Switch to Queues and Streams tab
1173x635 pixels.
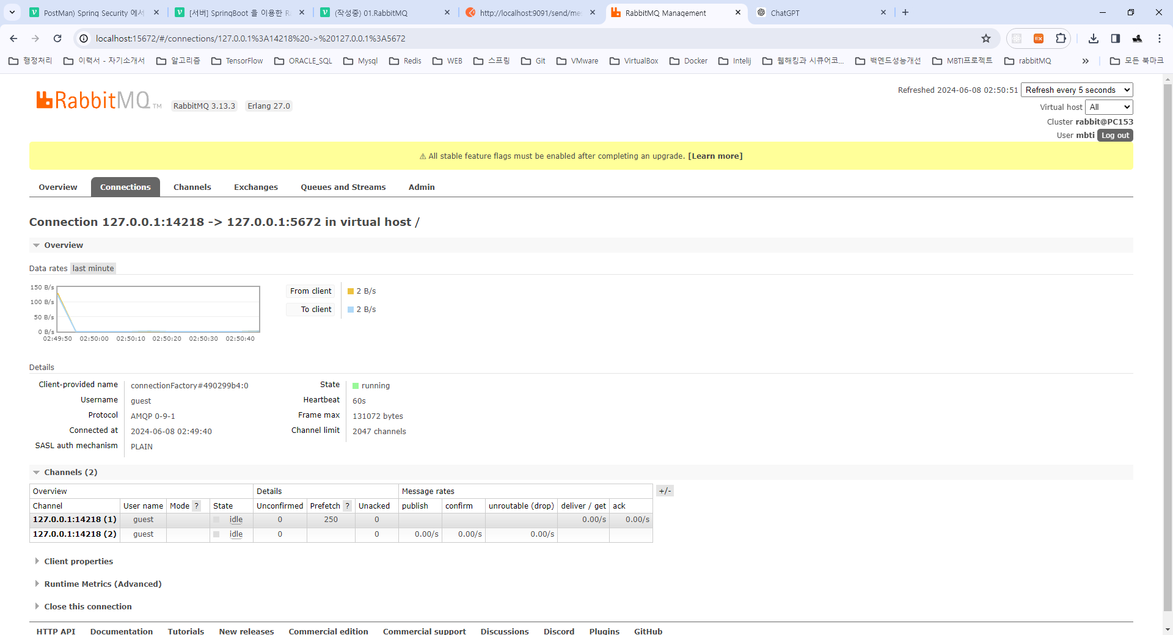(x=343, y=187)
